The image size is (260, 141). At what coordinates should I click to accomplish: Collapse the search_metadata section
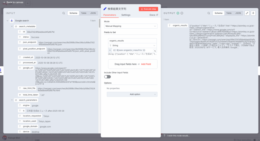coord(12,26)
